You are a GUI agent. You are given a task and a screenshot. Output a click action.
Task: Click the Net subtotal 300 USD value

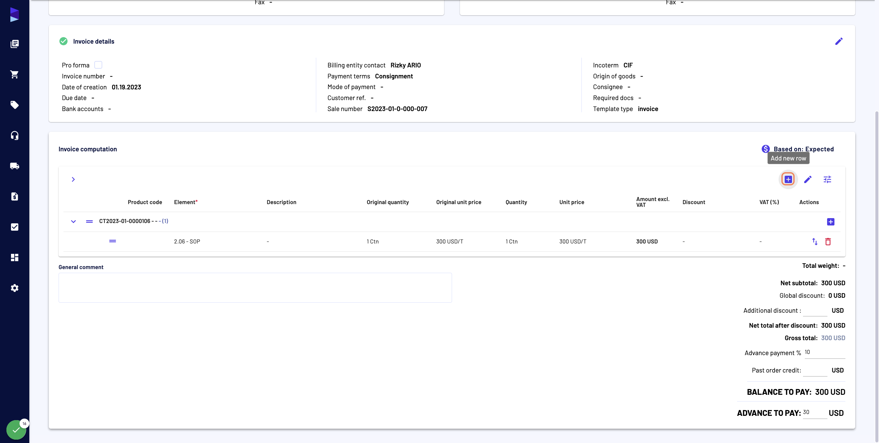coord(833,283)
